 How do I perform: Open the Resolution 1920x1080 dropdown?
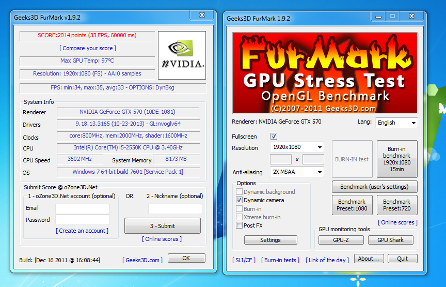[x=297, y=147]
